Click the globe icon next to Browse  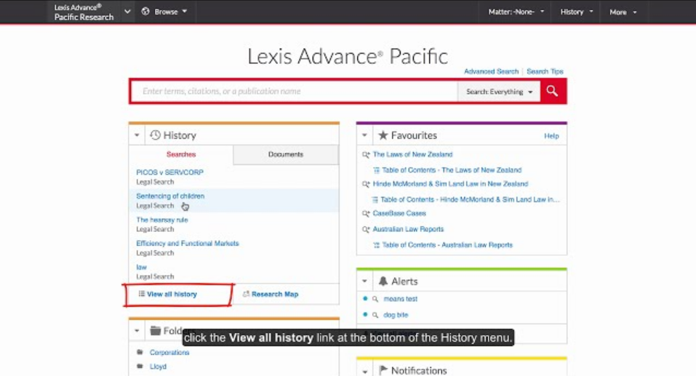145,12
